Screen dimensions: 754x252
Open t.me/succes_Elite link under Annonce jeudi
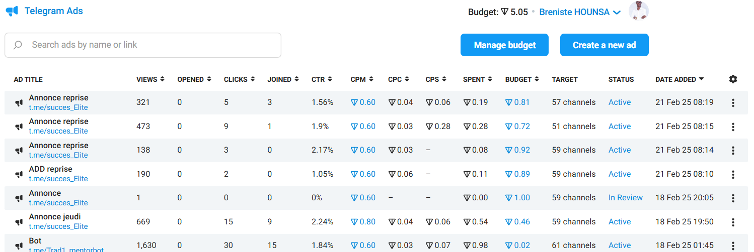pyautogui.click(x=58, y=226)
